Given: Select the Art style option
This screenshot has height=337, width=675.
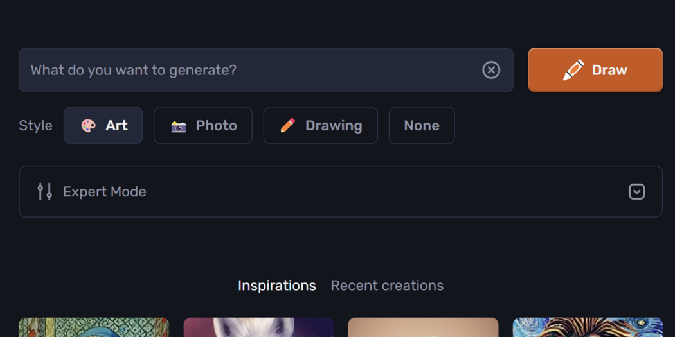Looking at the screenshot, I should [x=104, y=126].
